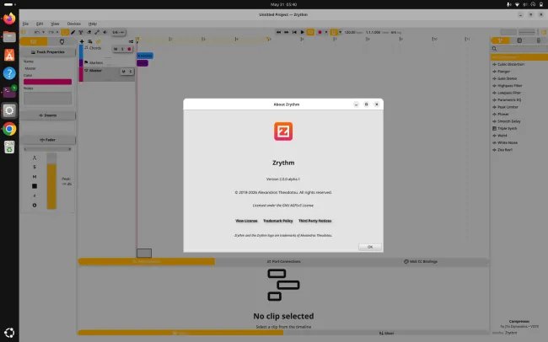The height and width of the screenshot is (342, 548).
Task: Choose the highlighted Select tool in toolbar
Action: (x=65, y=32)
